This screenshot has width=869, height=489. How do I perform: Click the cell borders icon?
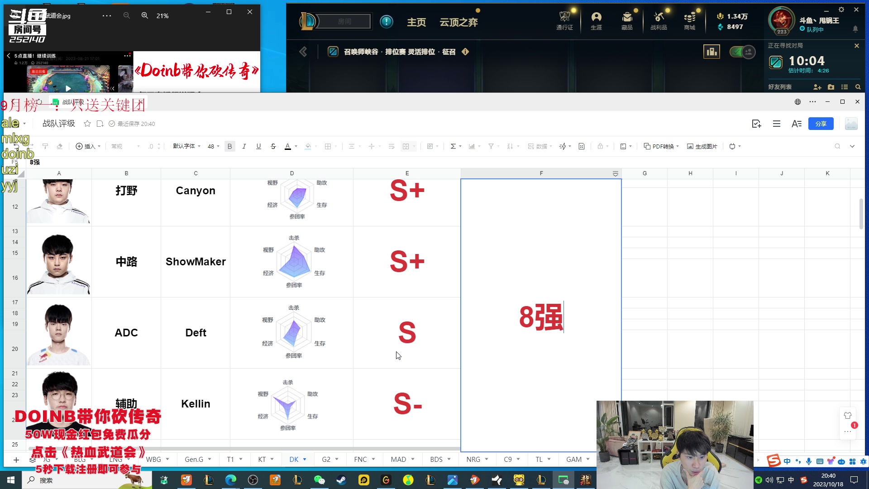(x=328, y=146)
